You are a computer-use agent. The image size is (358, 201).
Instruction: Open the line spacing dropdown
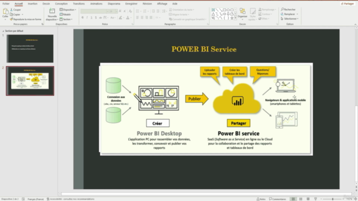click(x=164, y=11)
